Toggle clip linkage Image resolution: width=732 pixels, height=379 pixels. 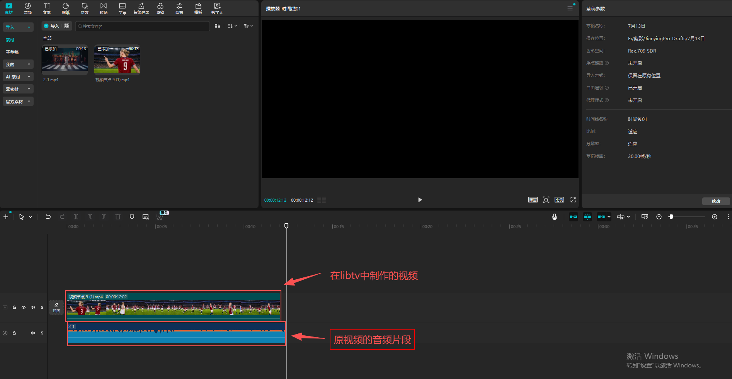pos(601,217)
